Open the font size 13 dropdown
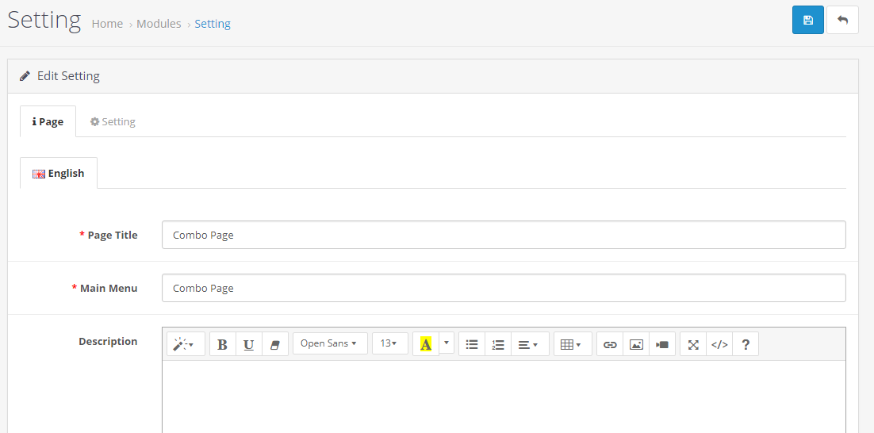874x433 pixels. click(x=390, y=343)
